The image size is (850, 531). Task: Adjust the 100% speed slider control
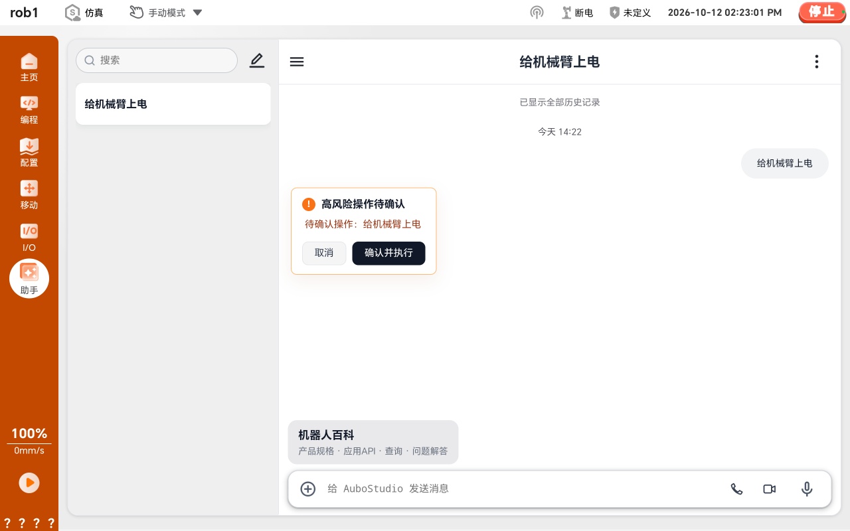point(29,441)
